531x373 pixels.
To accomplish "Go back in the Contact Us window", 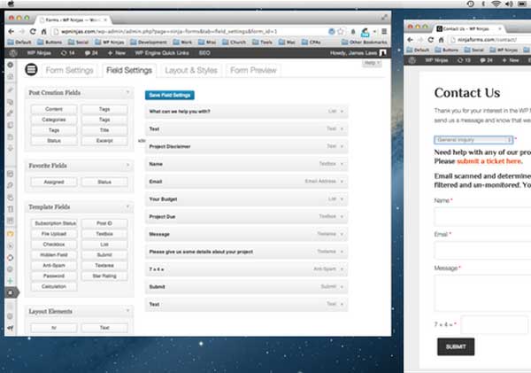I will pyautogui.click(x=410, y=40).
